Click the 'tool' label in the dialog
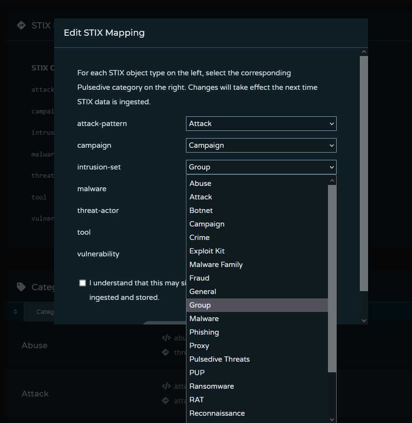412x423 pixels. (84, 232)
